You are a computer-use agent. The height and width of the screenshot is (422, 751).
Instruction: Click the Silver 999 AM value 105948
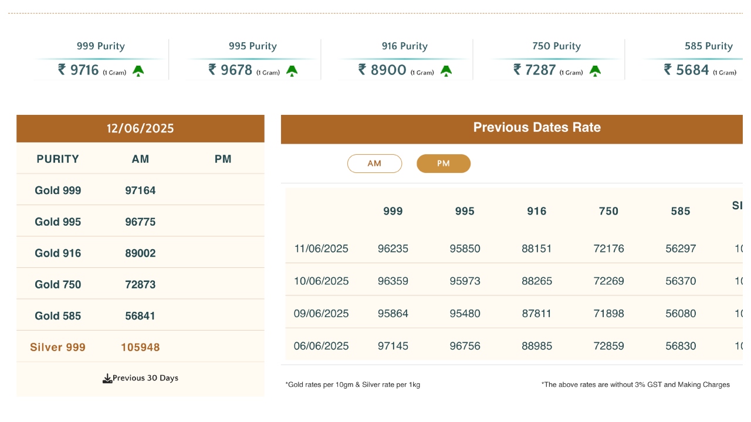(140, 347)
